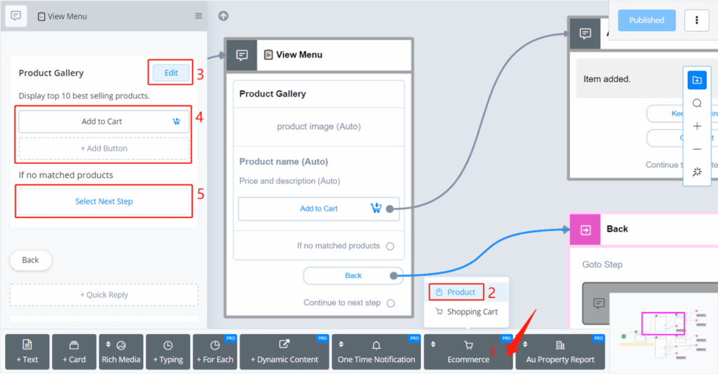Click the Edit button for Product Gallery
Image resolution: width=718 pixels, height=374 pixels.
pyautogui.click(x=171, y=73)
